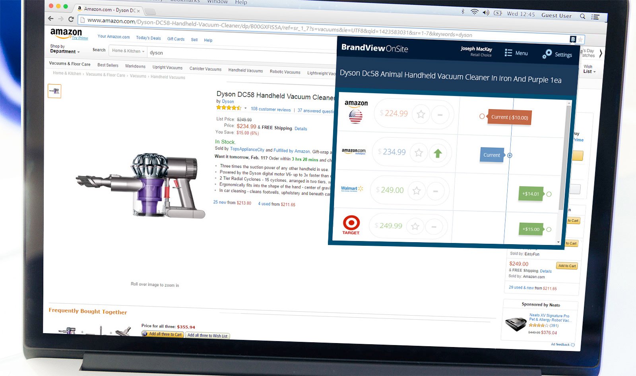This screenshot has height=376, width=636.
Task: Toggle the favorite star in the Walmart row
Action: (x=417, y=191)
